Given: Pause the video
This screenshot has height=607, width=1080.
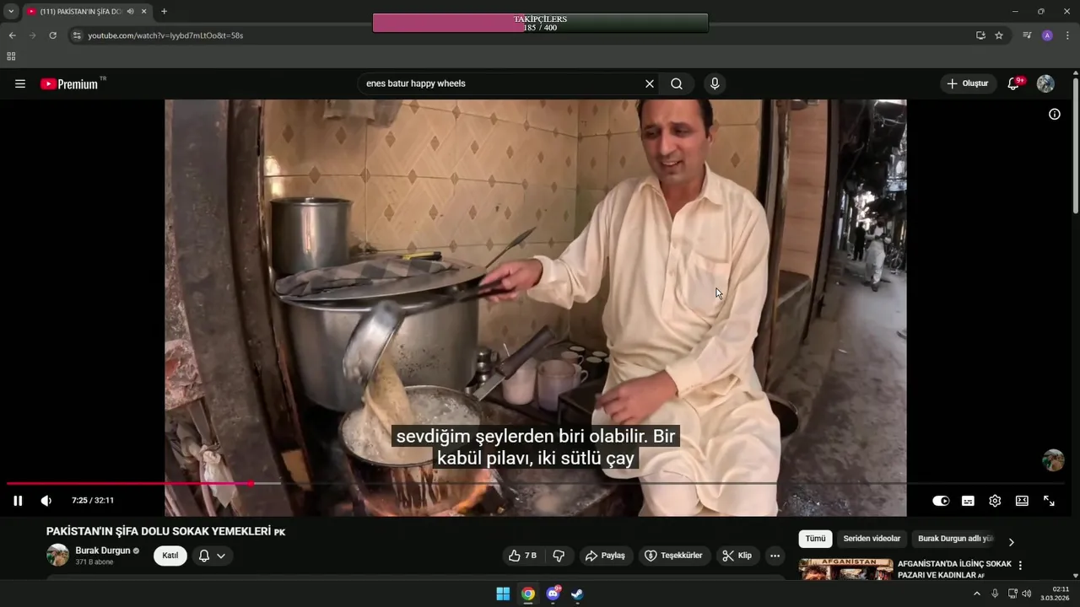Looking at the screenshot, I should click(x=18, y=501).
